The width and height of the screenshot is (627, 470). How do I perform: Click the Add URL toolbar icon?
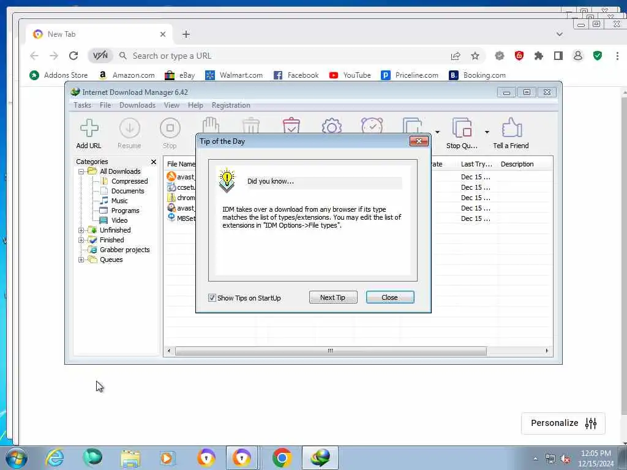(x=89, y=129)
